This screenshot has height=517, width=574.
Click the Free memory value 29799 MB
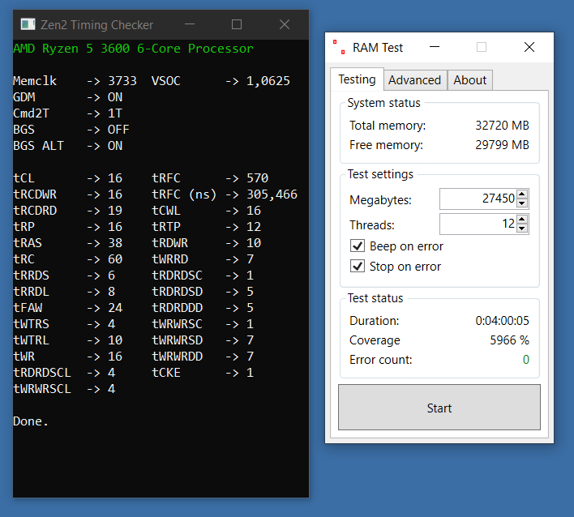(502, 145)
